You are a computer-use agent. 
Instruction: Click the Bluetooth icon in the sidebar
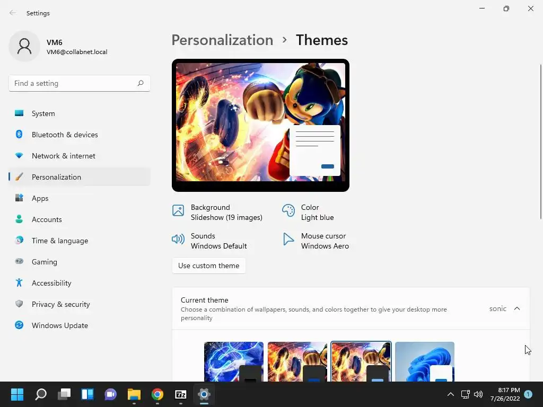point(19,134)
